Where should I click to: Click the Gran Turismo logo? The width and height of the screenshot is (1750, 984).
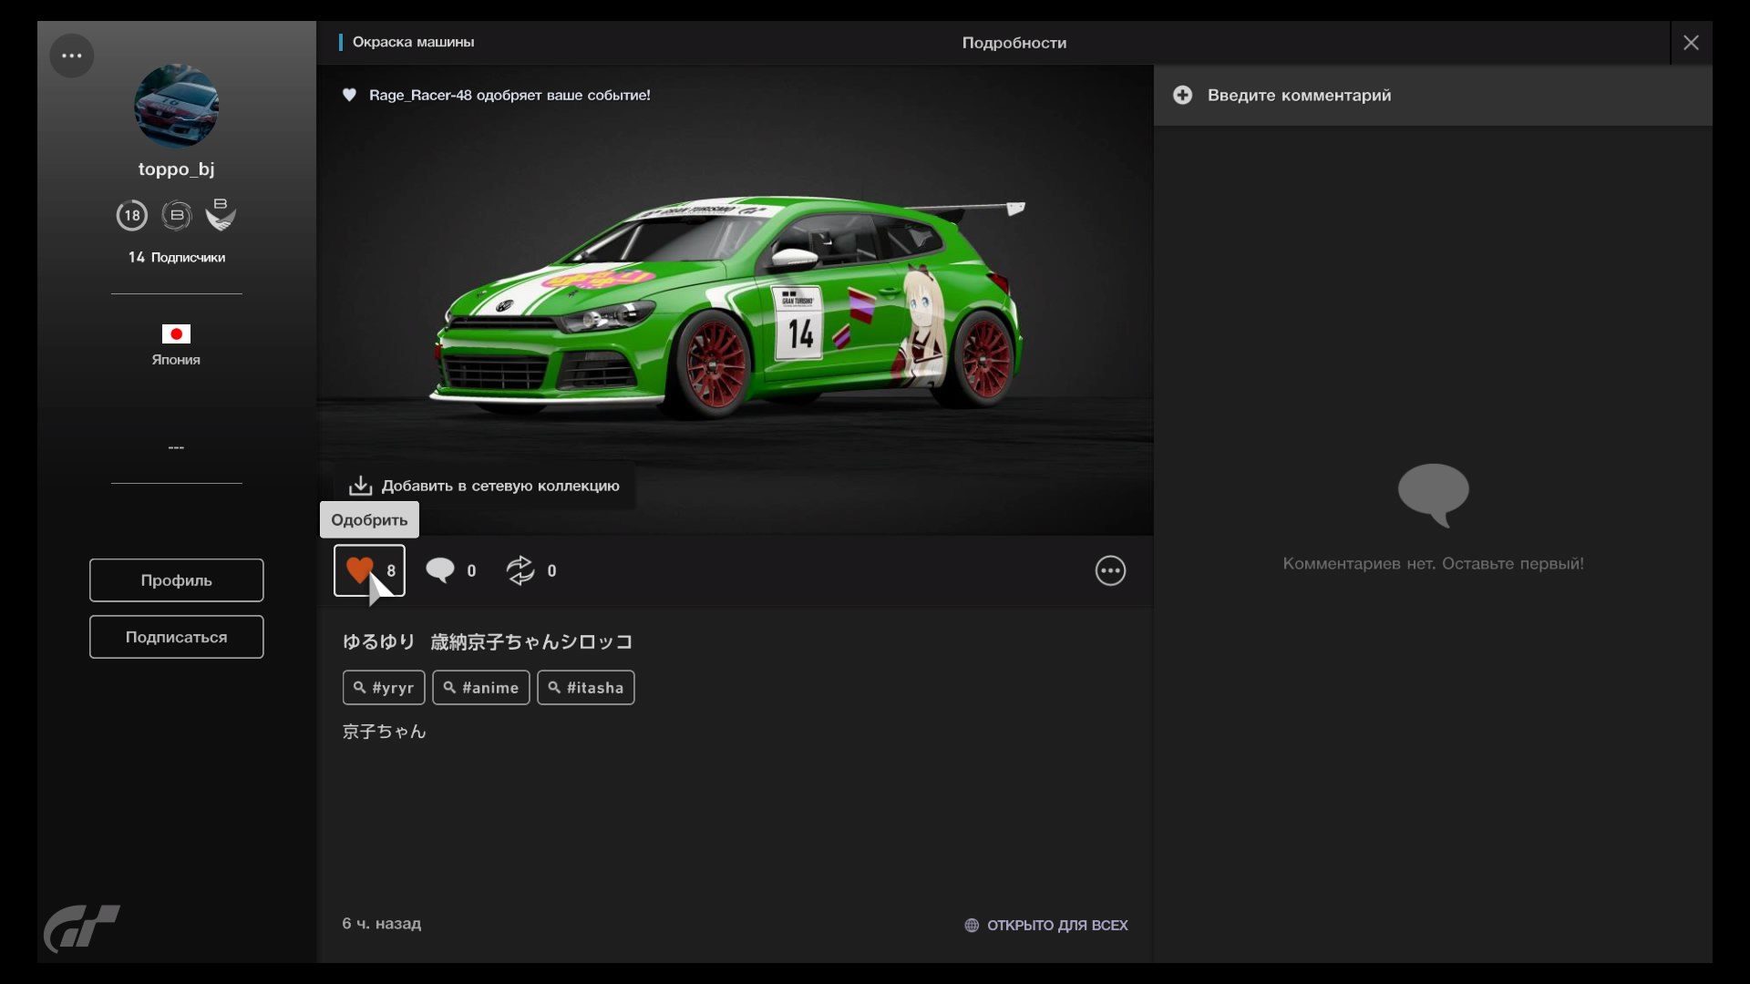click(x=82, y=928)
